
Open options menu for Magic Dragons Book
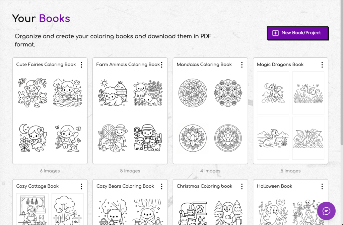coord(322,65)
